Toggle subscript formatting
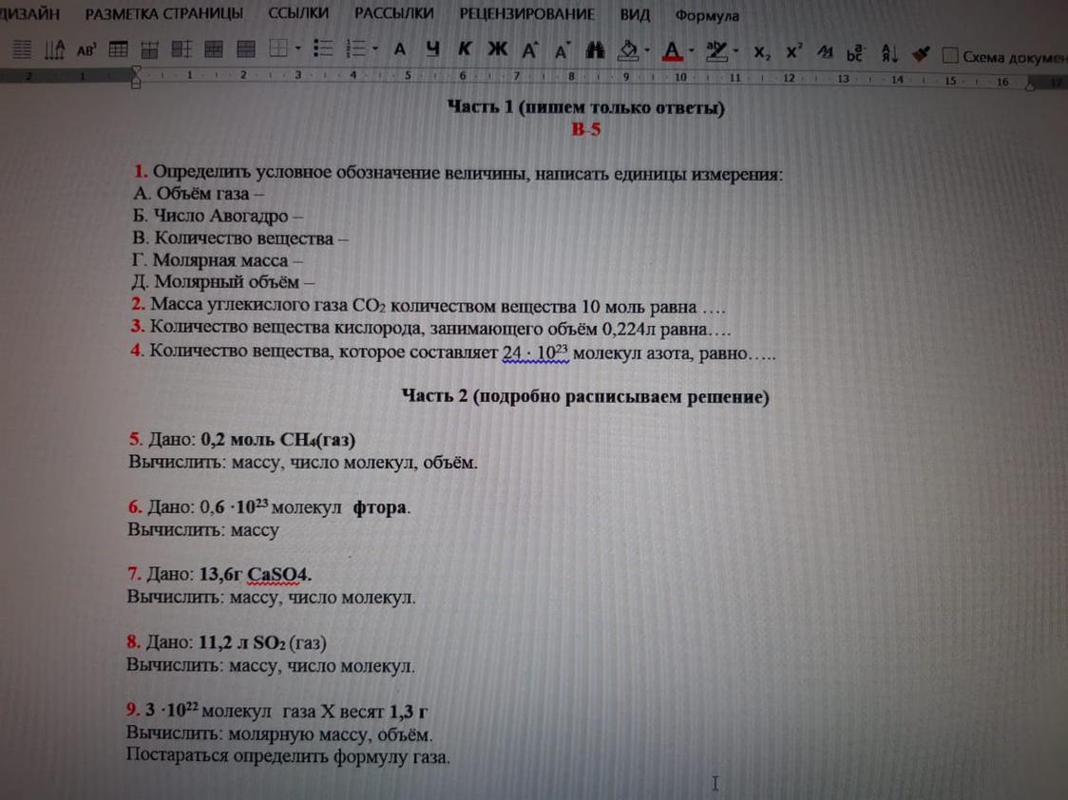Screen dimensions: 1068x800 point(762,52)
